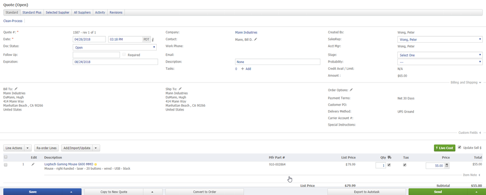Click the Ship To edit pencil icon
486x195 pixels.
[x=179, y=89]
